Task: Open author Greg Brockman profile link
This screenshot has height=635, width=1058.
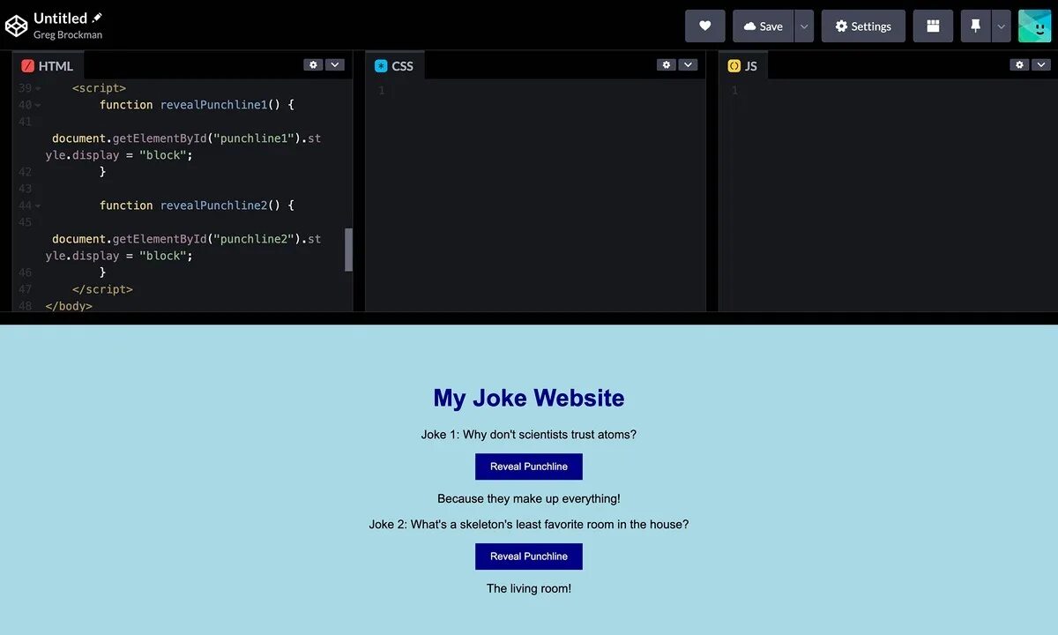Action: click(x=68, y=35)
